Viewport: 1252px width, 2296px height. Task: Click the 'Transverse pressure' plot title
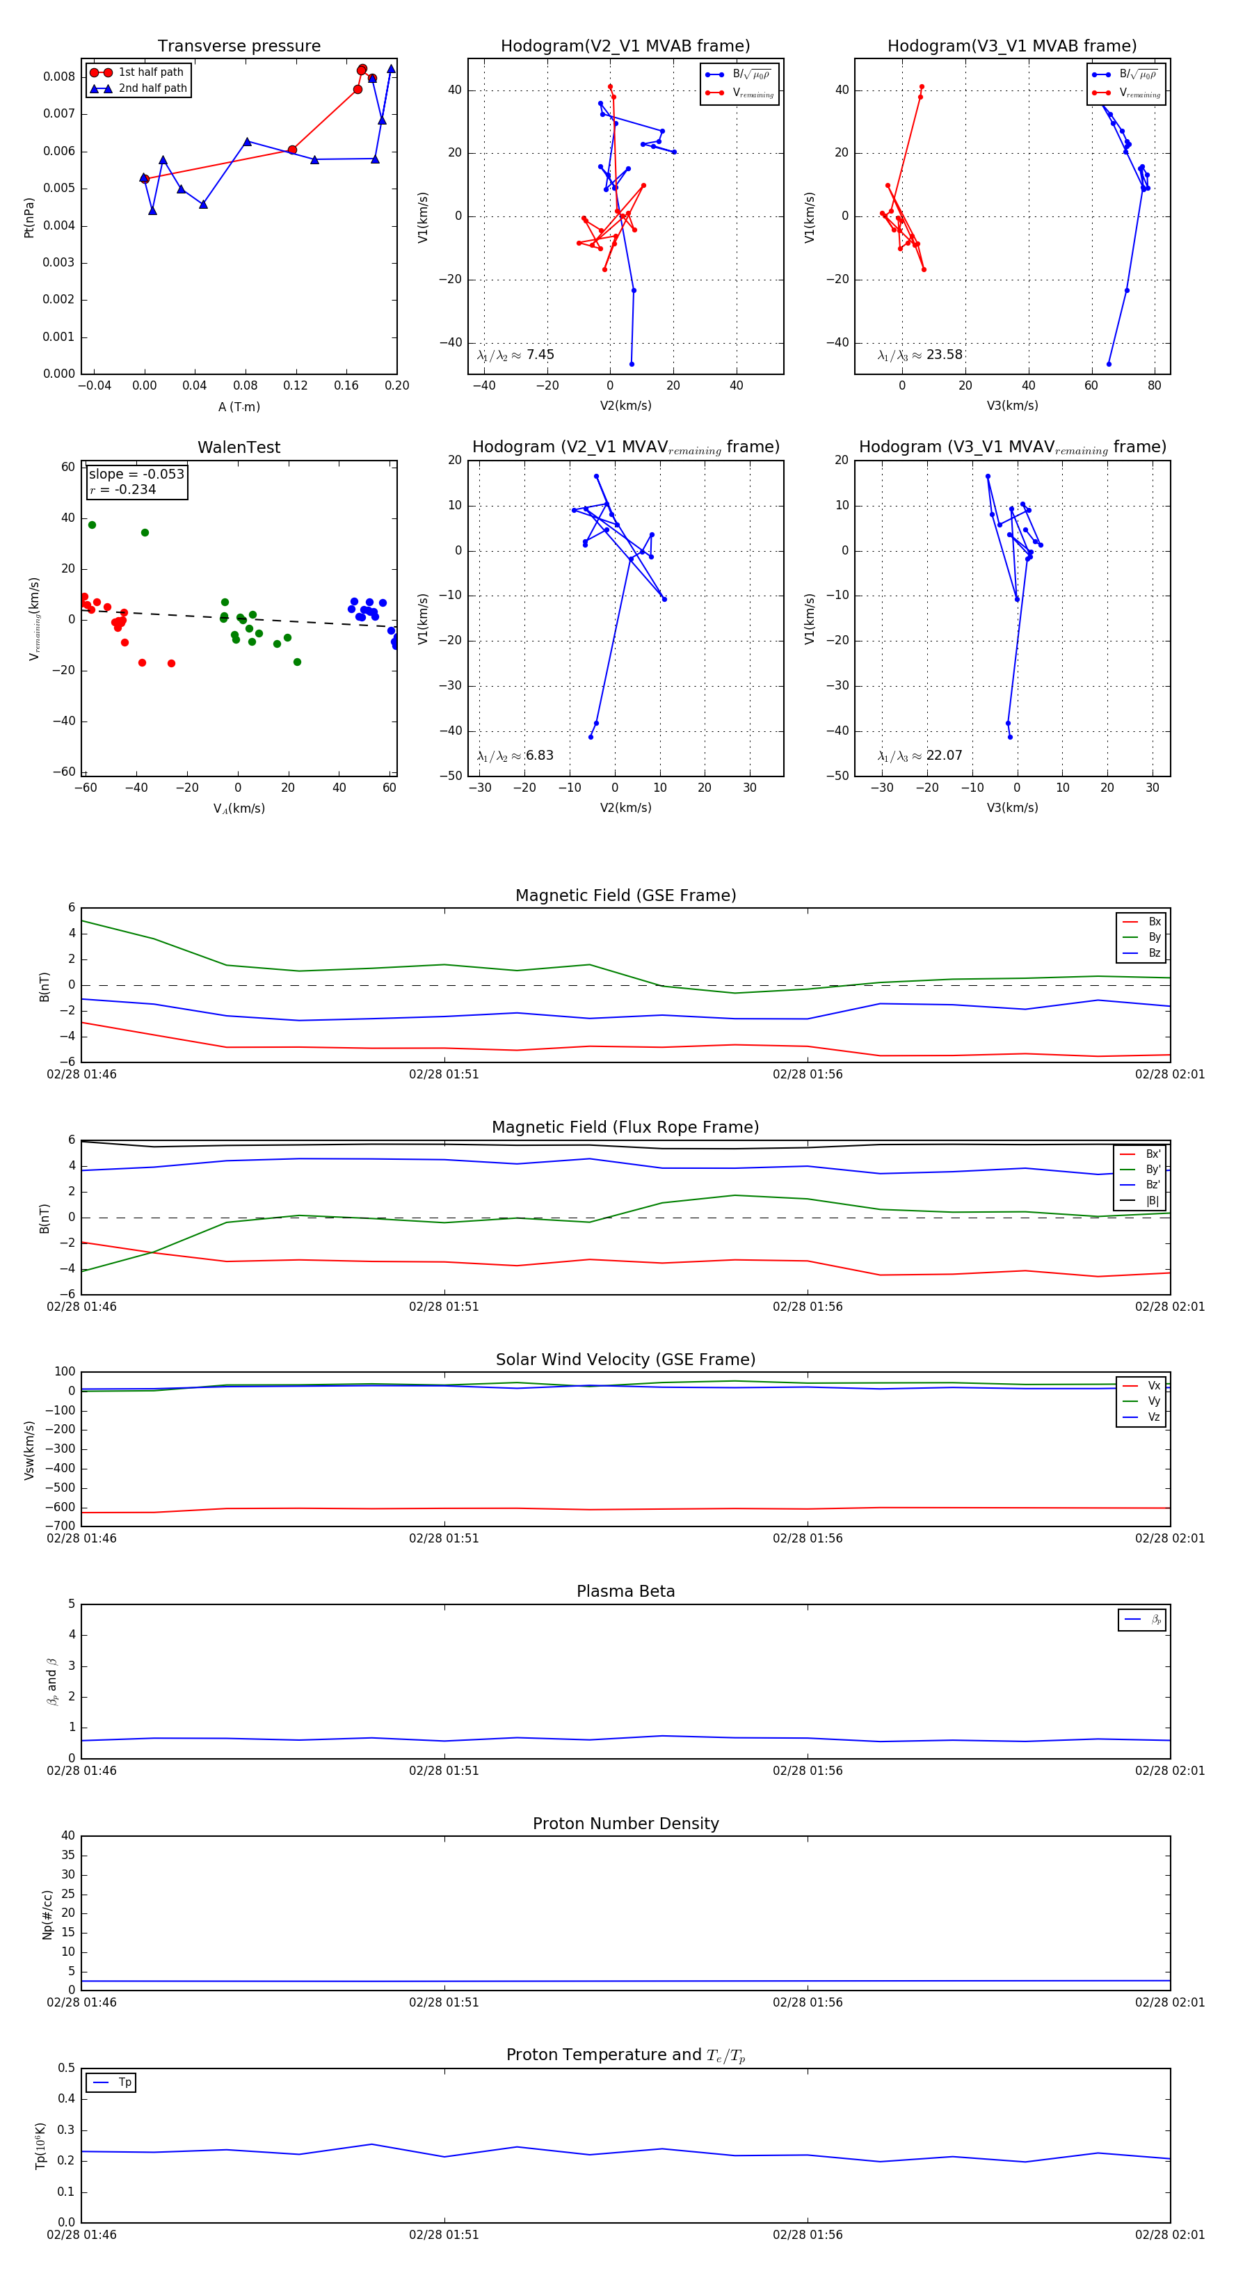[239, 45]
